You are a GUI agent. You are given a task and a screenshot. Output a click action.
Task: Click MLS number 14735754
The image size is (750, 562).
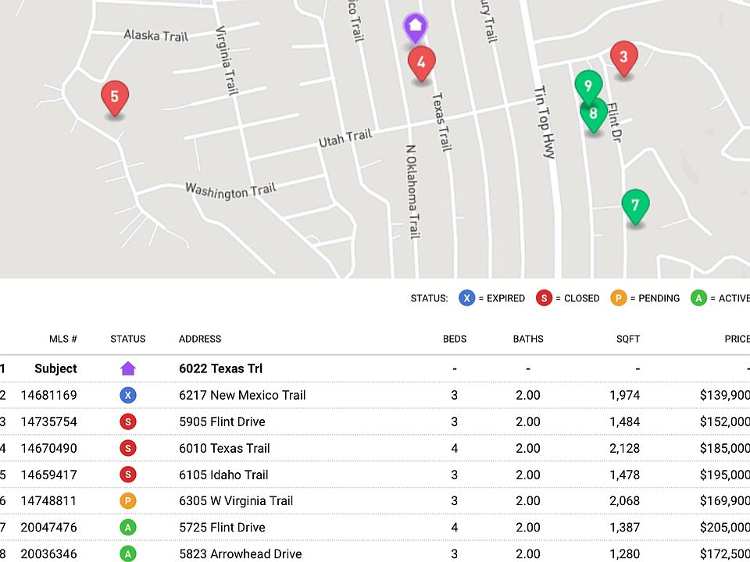point(48,421)
